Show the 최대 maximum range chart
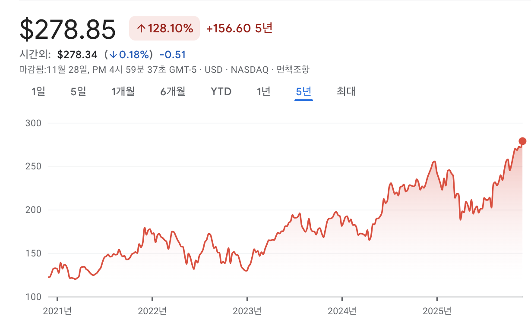Viewport: 531px width, 325px height. coord(346,91)
